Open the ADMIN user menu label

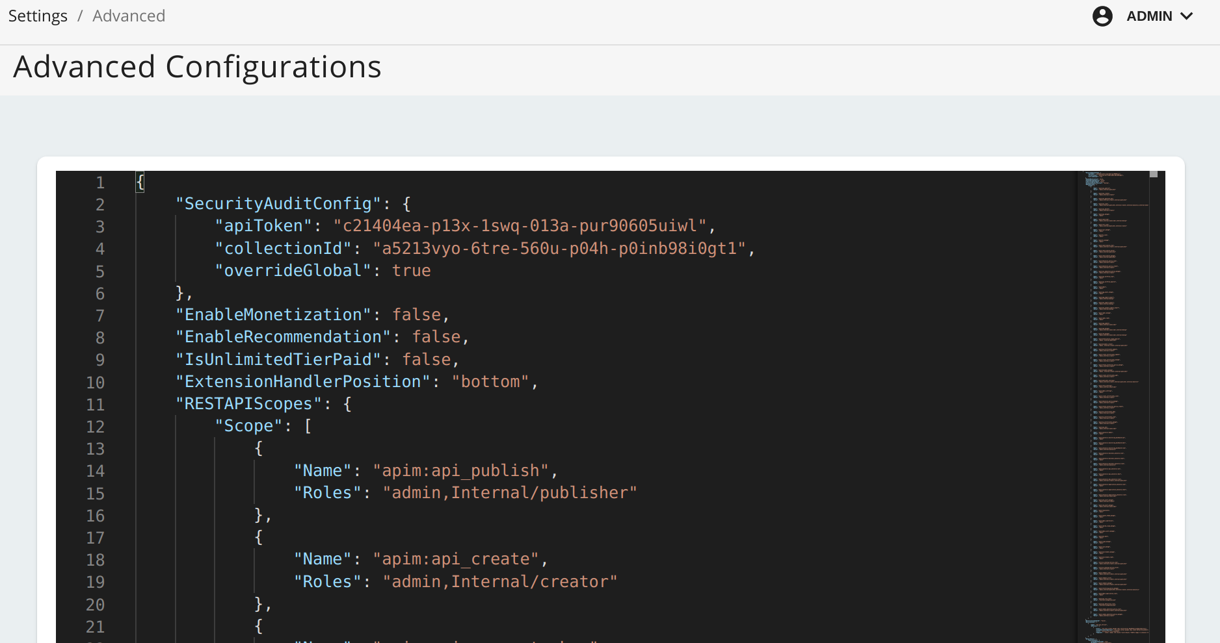pyautogui.click(x=1149, y=16)
